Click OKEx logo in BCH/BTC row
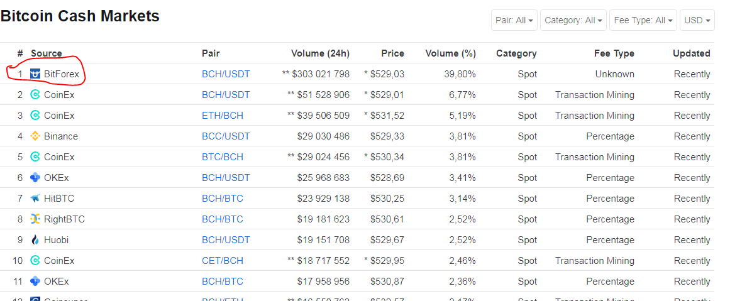The height and width of the screenshot is (301, 730). click(35, 282)
